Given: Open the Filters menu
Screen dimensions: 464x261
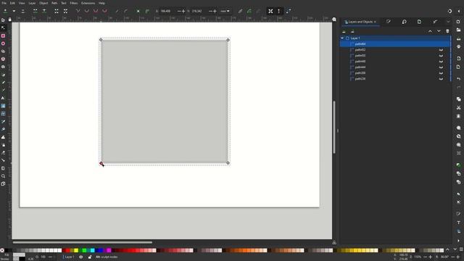Looking at the screenshot, I should [74, 3].
